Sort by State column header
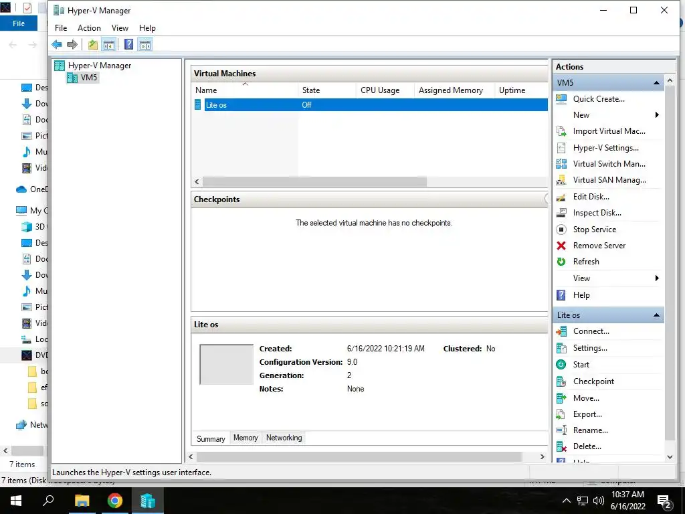Viewport: 685px width, 514px height. [326, 90]
